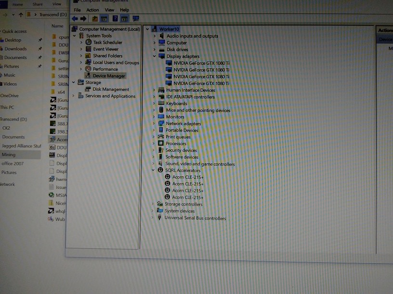The height and width of the screenshot is (294, 393).
Task: Click Transcend (D:) in the address bar
Action: (53, 15)
